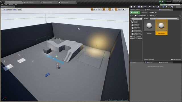Viewport: 182px width, 102px height.
Task: Toggle world/local coordinate system
Action: click(99, 9)
